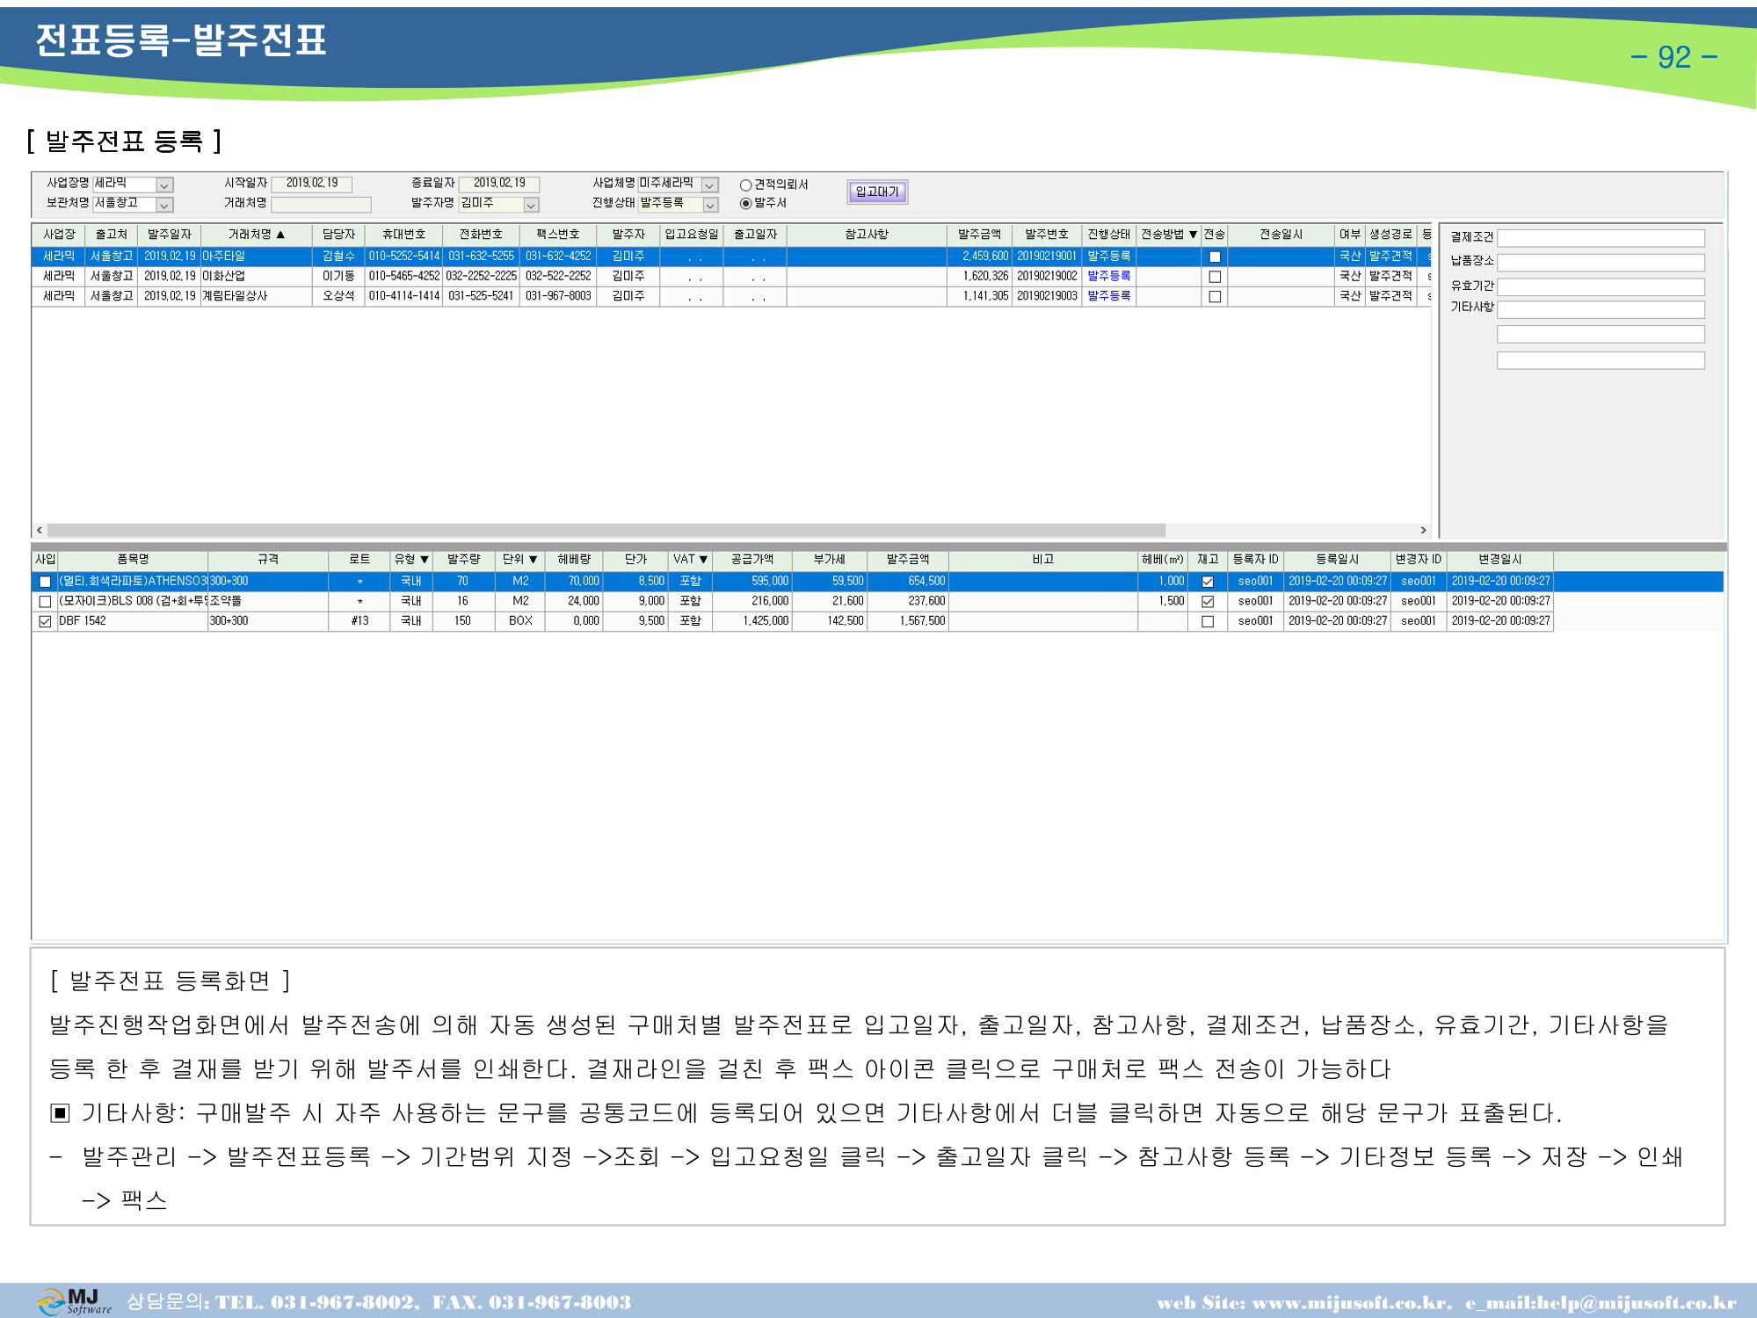Viewport: 1757px width, 1318px height.
Task: Open the 보관처명 dropdown showing 서울창고
Action: [164, 205]
